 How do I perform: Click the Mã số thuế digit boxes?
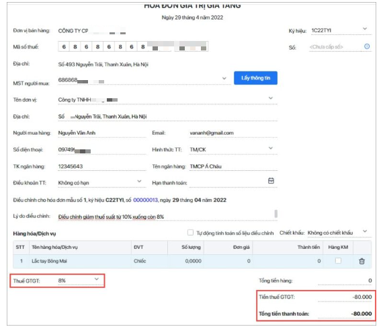coord(133,46)
